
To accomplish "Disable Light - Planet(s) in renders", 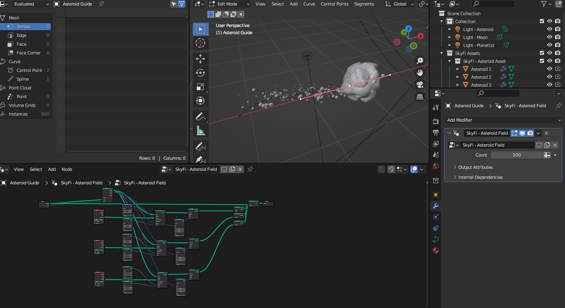I will pyautogui.click(x=558, y=45).
